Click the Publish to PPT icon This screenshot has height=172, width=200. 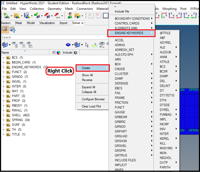tap(57, 16)
